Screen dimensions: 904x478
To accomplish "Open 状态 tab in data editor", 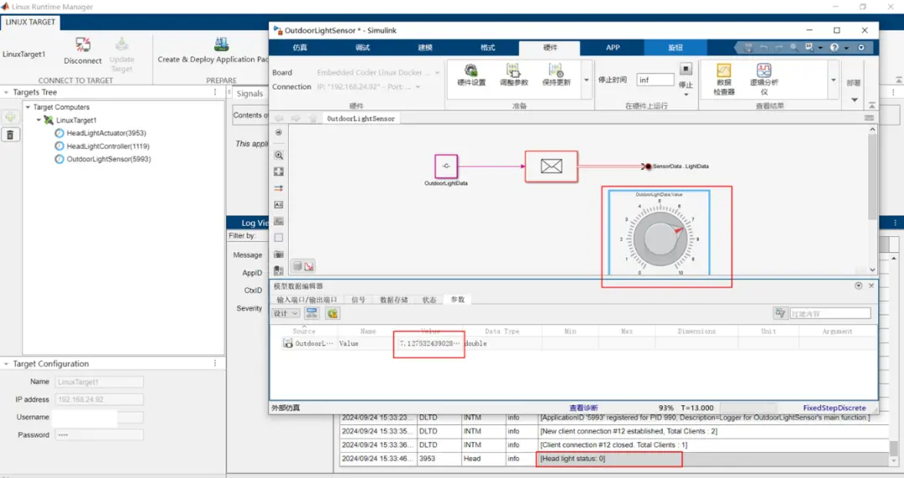I will (x=429, y=300).
